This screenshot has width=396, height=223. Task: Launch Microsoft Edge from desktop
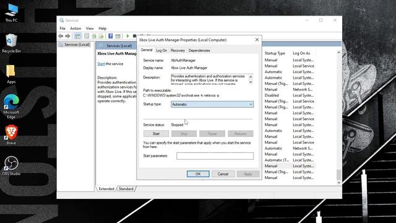[x=11, y=106]
